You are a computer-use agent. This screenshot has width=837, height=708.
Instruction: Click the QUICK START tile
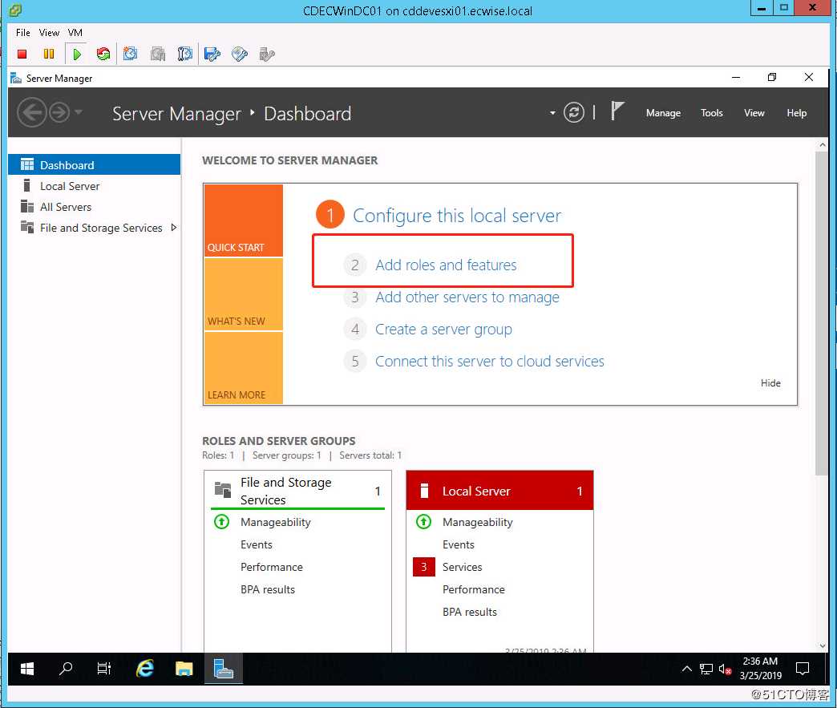(x=244, y=220)
